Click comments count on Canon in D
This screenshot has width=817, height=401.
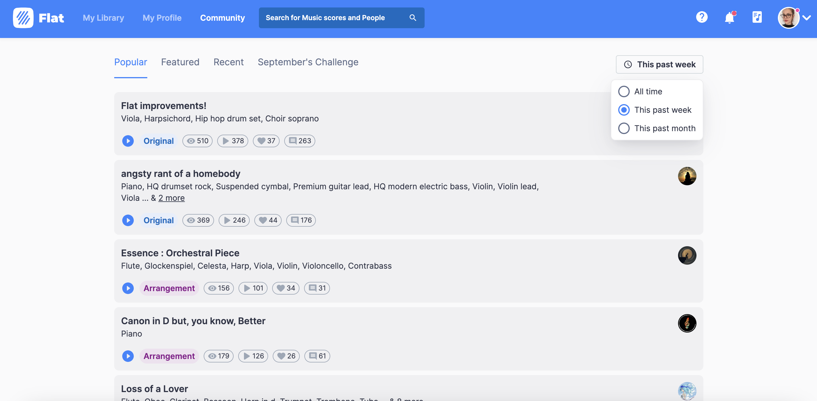coord(317,356)
